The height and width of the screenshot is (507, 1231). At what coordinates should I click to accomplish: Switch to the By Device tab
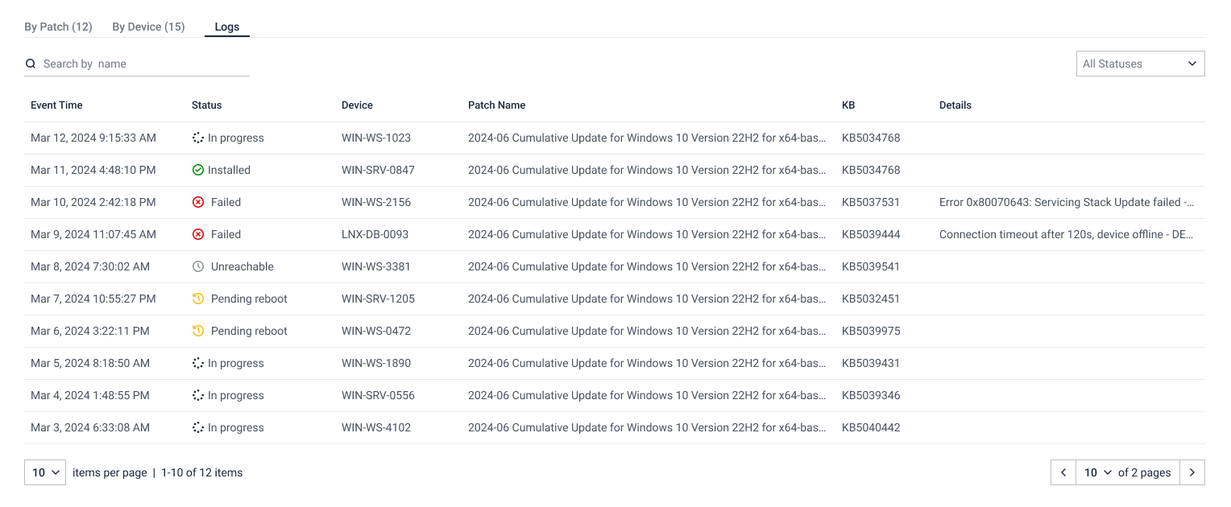click(148, 27)
